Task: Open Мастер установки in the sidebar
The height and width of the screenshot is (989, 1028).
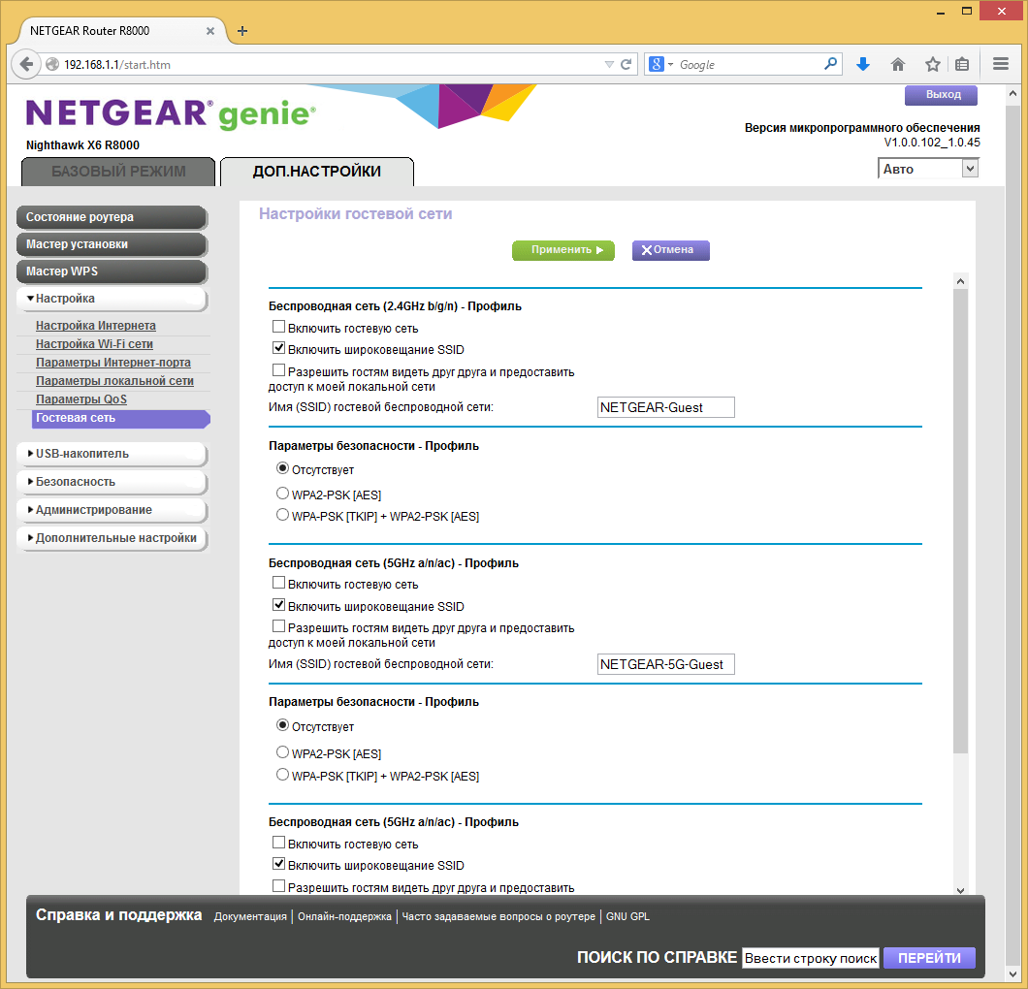Action: [x=112, y=244]
